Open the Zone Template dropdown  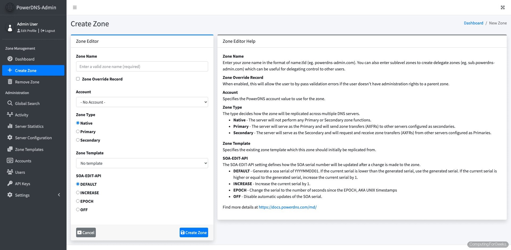click(x=142, y=163)
